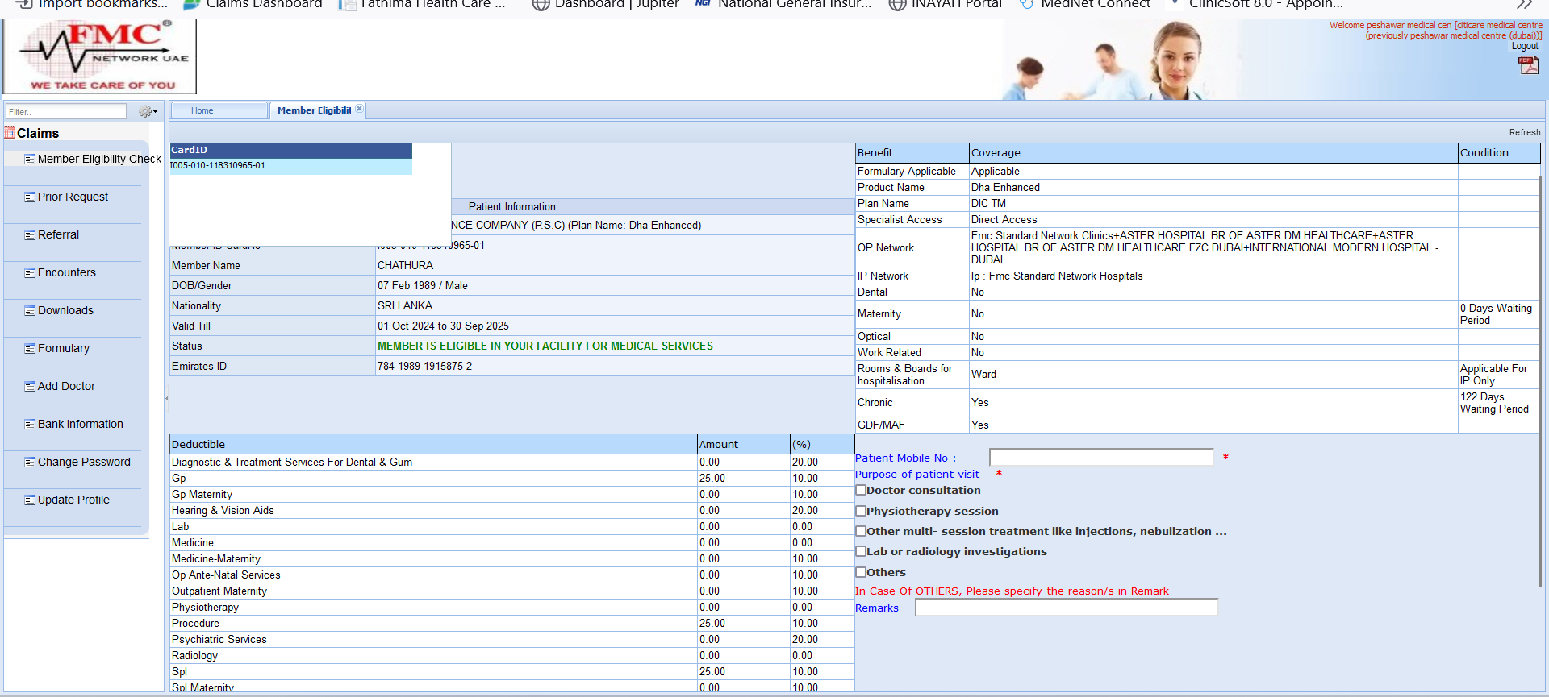
Task: Click the Downloads sidebar icon
Action: point(30,311)
